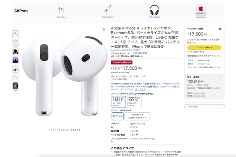Open the AirPods Max headphones icon
236x157 pixels.
[x=154, y=10]
